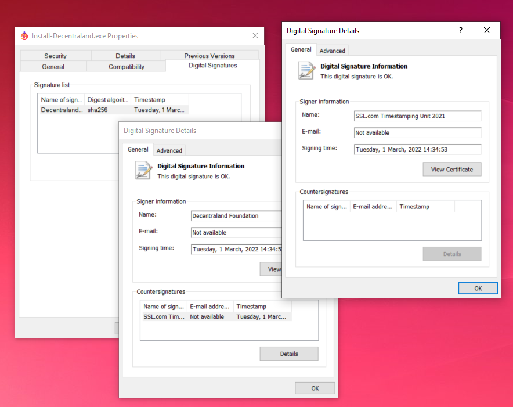Image resolution: width=513 pixels, height=407 pixels.
Task: Click the Install-Decentraland.exe application icon in titlebar
Action: pyautogui.click(x=24, y=35)
